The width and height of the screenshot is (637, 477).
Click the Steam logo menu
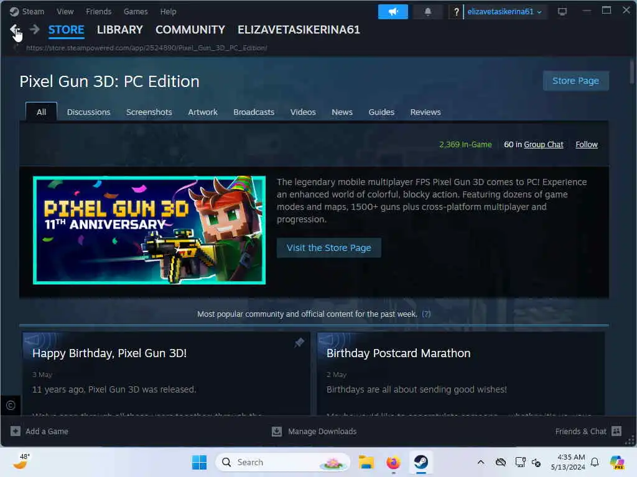tap(15, 11)
